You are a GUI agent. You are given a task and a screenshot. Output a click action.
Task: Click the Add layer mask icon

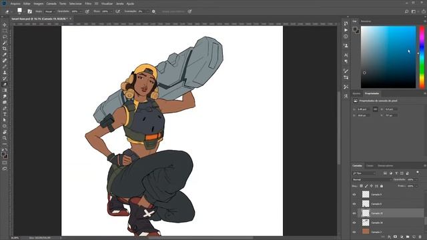click(x=395, y=237)
